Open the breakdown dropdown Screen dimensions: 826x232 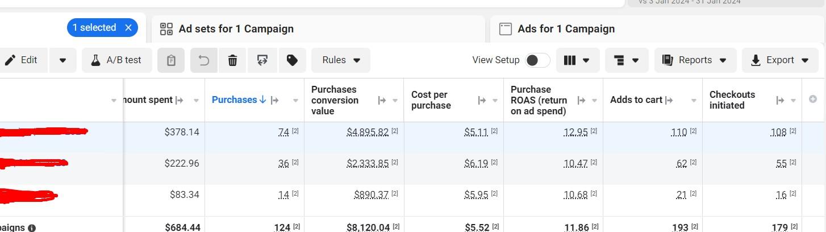click(x=627, y=60)
